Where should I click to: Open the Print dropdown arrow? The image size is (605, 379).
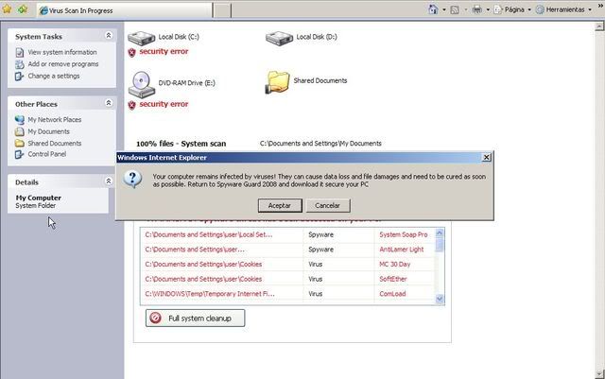coord(488,9)
